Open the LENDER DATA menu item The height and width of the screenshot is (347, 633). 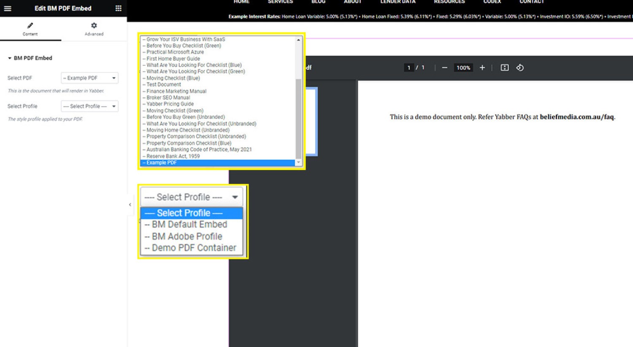[398, 2]
